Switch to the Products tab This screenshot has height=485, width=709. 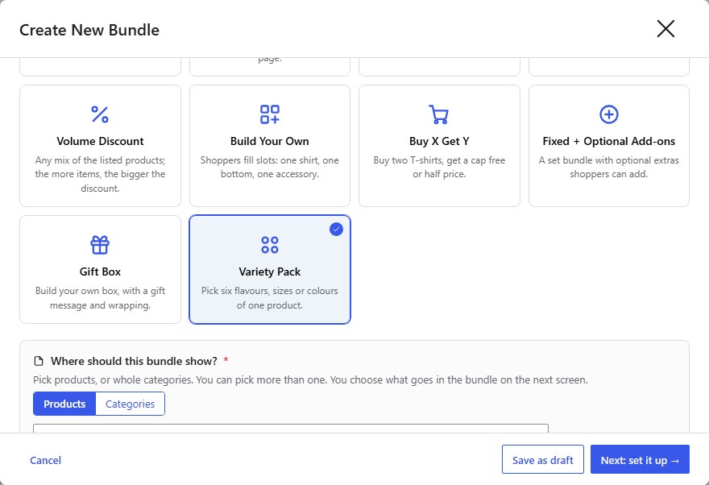click(64, 404)
